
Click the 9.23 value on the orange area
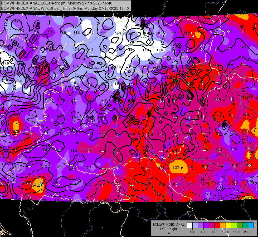176,167
